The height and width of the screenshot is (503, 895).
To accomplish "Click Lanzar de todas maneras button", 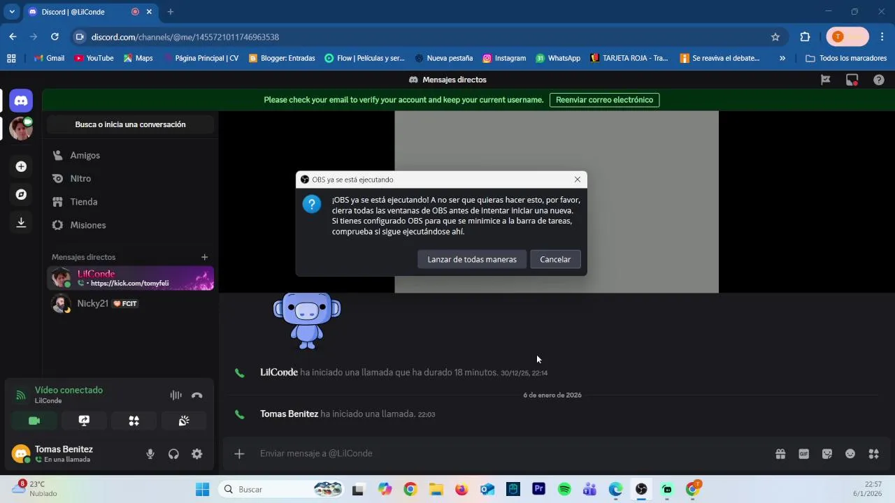I will coord(472,259).
